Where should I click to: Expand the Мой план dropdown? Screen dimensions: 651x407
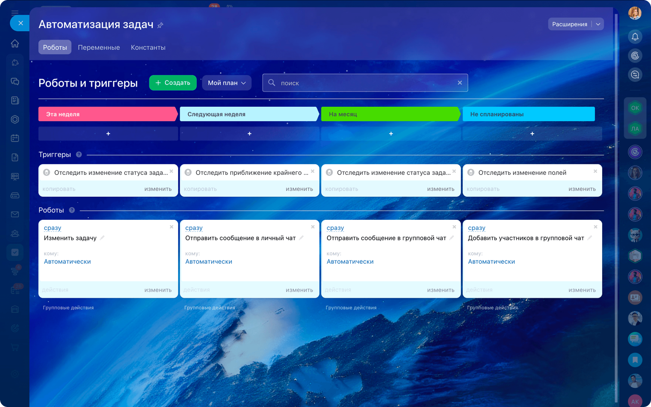coord(226,83)
